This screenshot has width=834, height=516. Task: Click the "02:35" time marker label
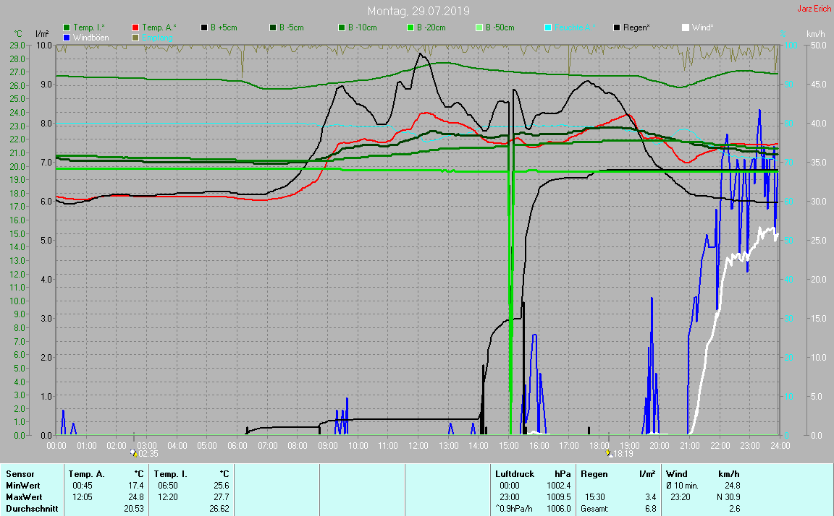pos(148,454)
